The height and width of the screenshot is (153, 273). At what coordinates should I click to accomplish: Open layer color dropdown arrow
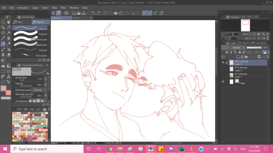tap(268, 52)
